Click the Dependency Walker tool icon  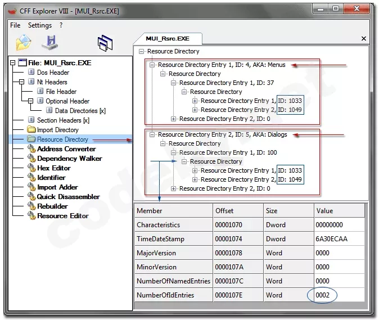tap(31, 158)
